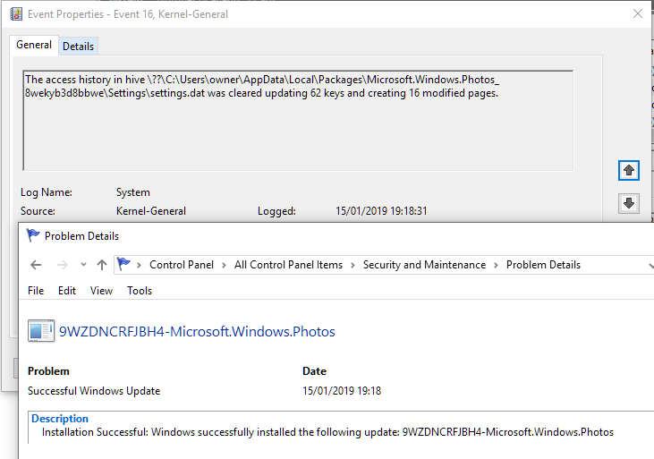Expand the chevron after All Control Panel Items
654x459 pixels.
click(x=352, y=266)
